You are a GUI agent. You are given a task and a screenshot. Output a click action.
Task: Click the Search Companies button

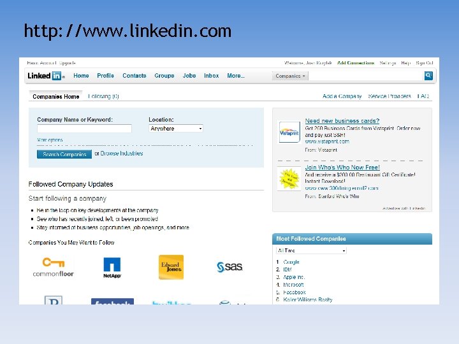click(x=64, y=154)
